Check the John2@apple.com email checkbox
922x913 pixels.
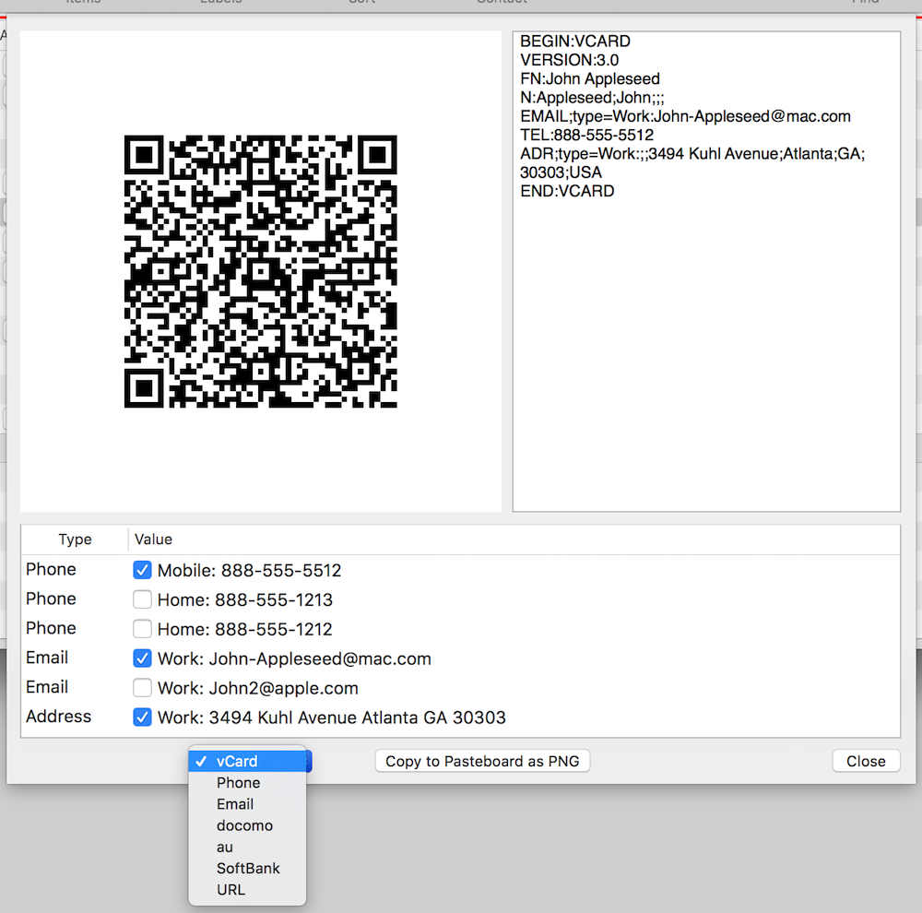[x=142, y=688]
